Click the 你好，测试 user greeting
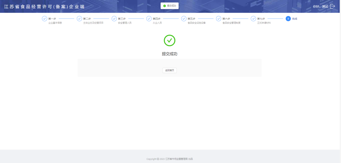 (x=321, y=6)
